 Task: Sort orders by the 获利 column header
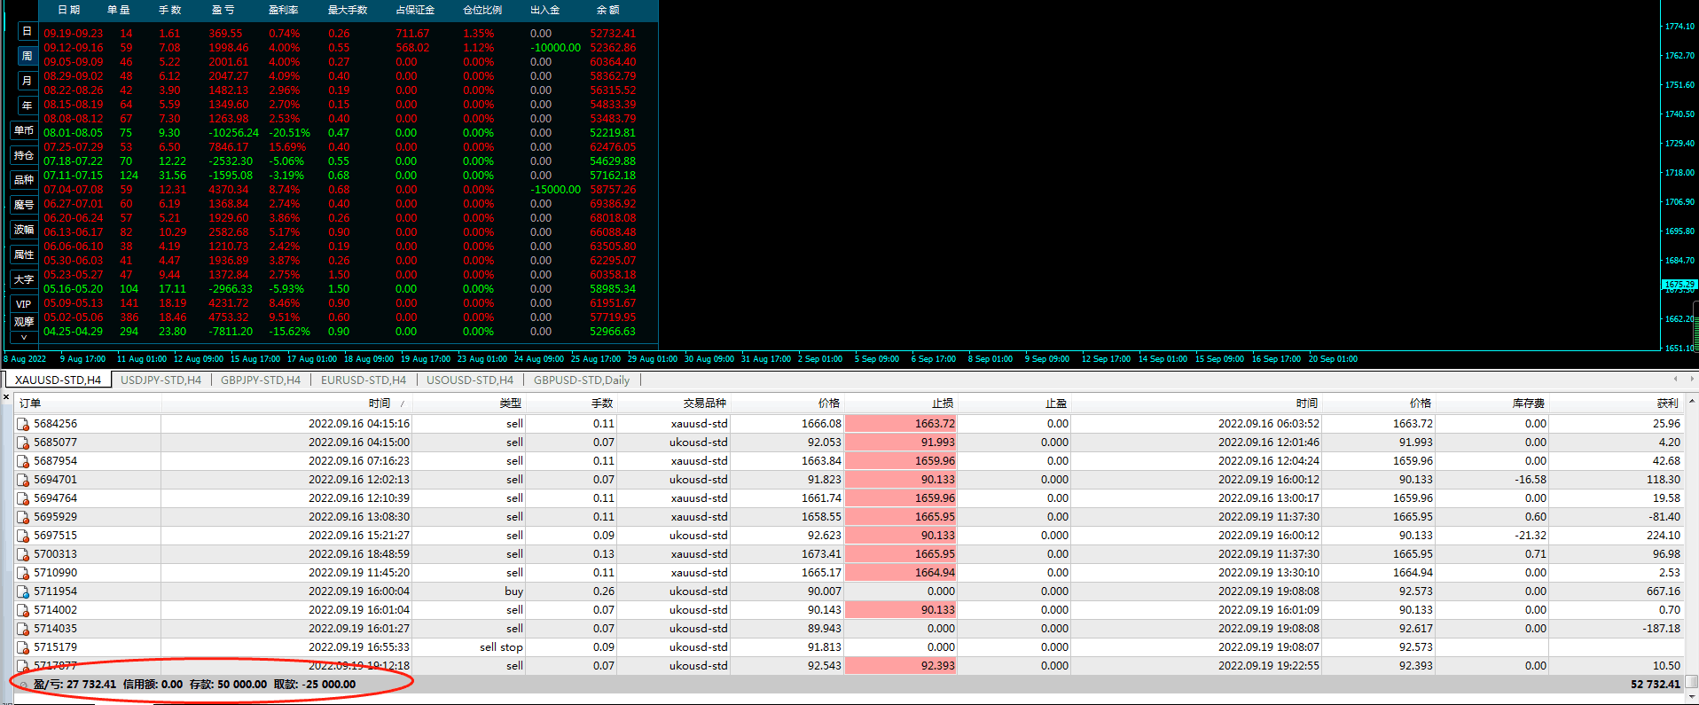1616,403
